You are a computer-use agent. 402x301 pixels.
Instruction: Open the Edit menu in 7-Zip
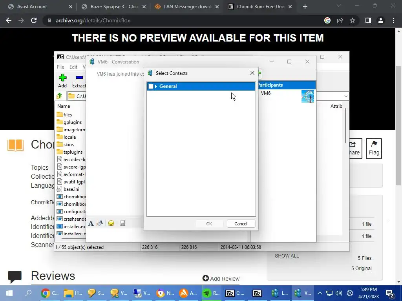(x=73, y=67)
